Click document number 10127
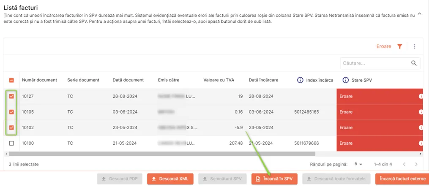Image resolution: width=429 pixels, height=186 pixels. click(27, 96)
